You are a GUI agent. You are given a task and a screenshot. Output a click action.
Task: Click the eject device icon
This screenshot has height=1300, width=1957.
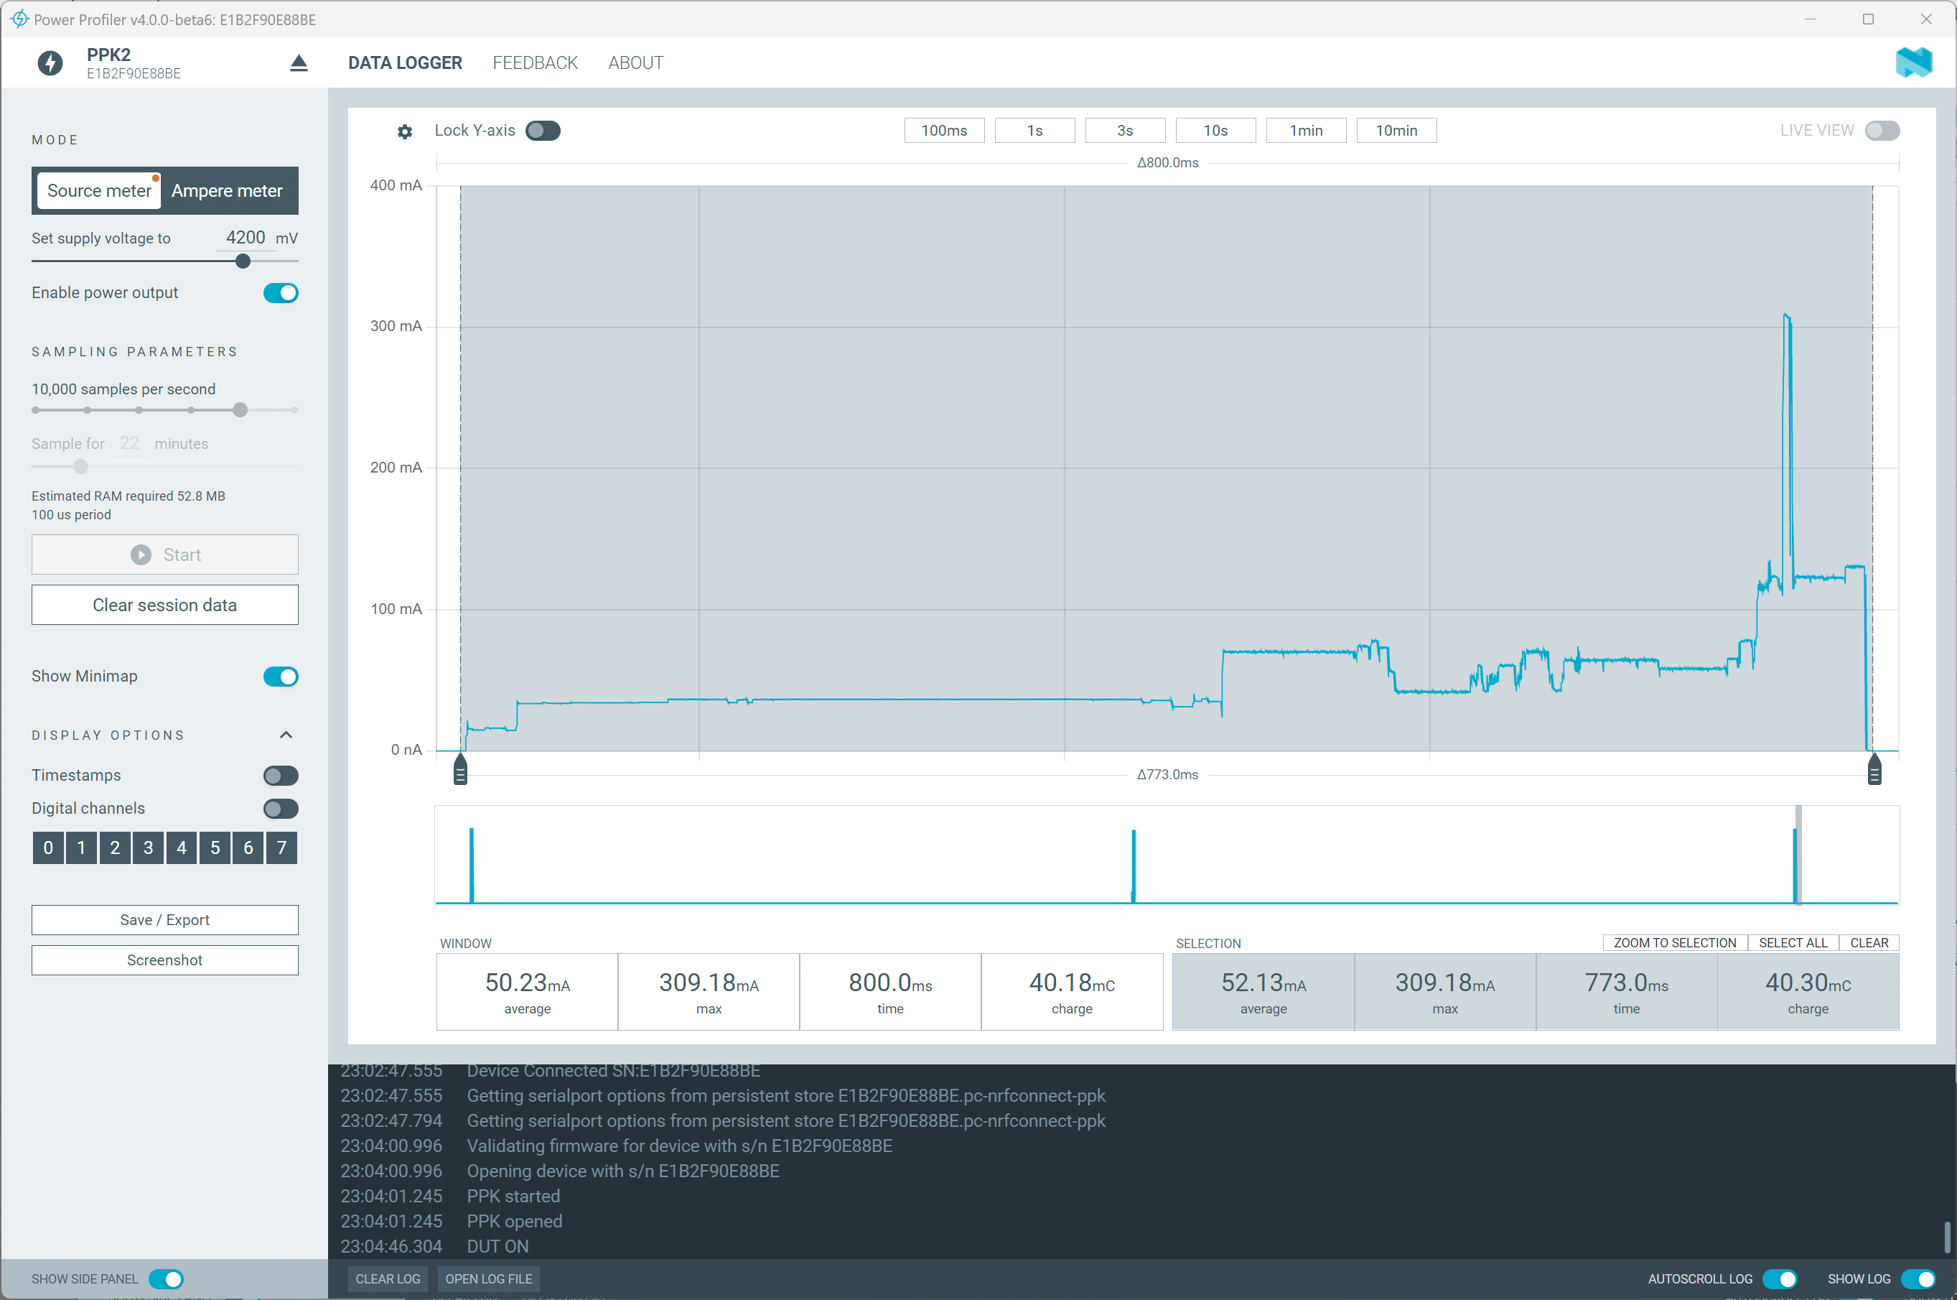pos(299,63)
